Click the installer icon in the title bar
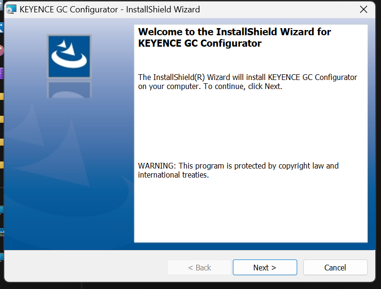Screen dimensions: 381x289 tap(11, 10)
